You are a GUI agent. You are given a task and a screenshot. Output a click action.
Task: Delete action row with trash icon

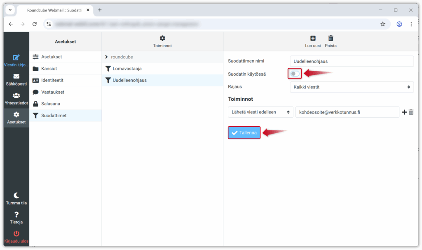(x=411, y=112)
